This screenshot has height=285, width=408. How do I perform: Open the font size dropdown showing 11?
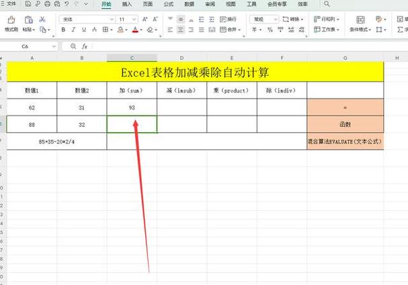[x=134, y=19]
